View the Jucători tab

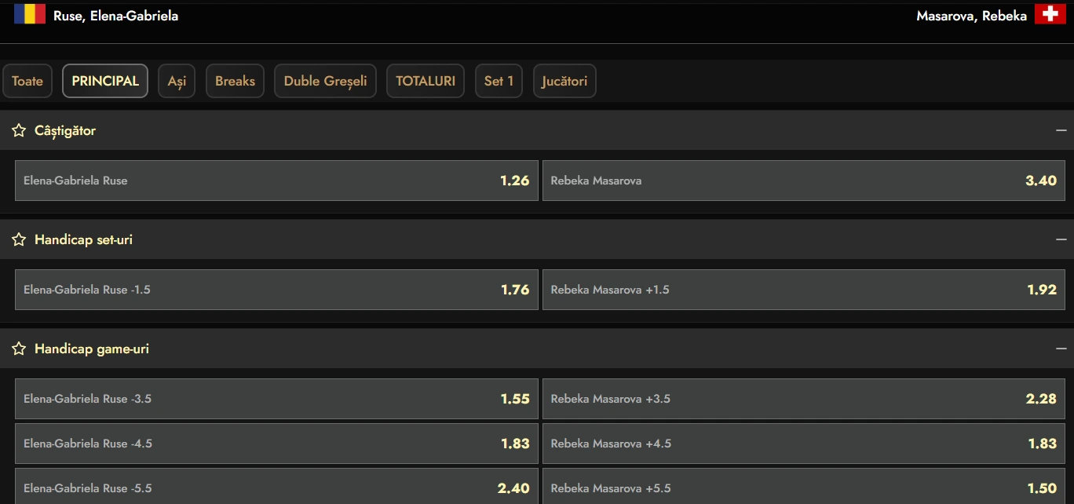(x=564, y=81)
